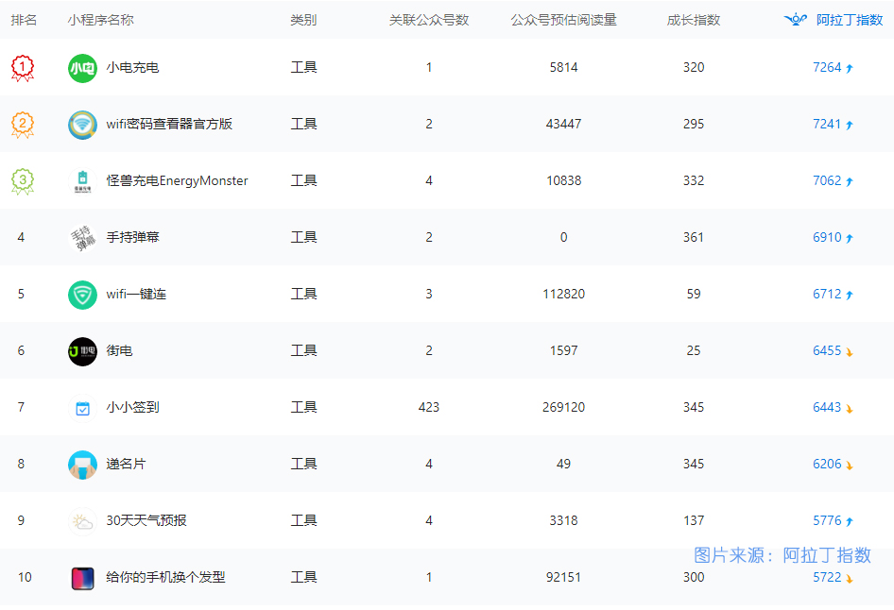Click the reading count 10838

click(563, 180)
